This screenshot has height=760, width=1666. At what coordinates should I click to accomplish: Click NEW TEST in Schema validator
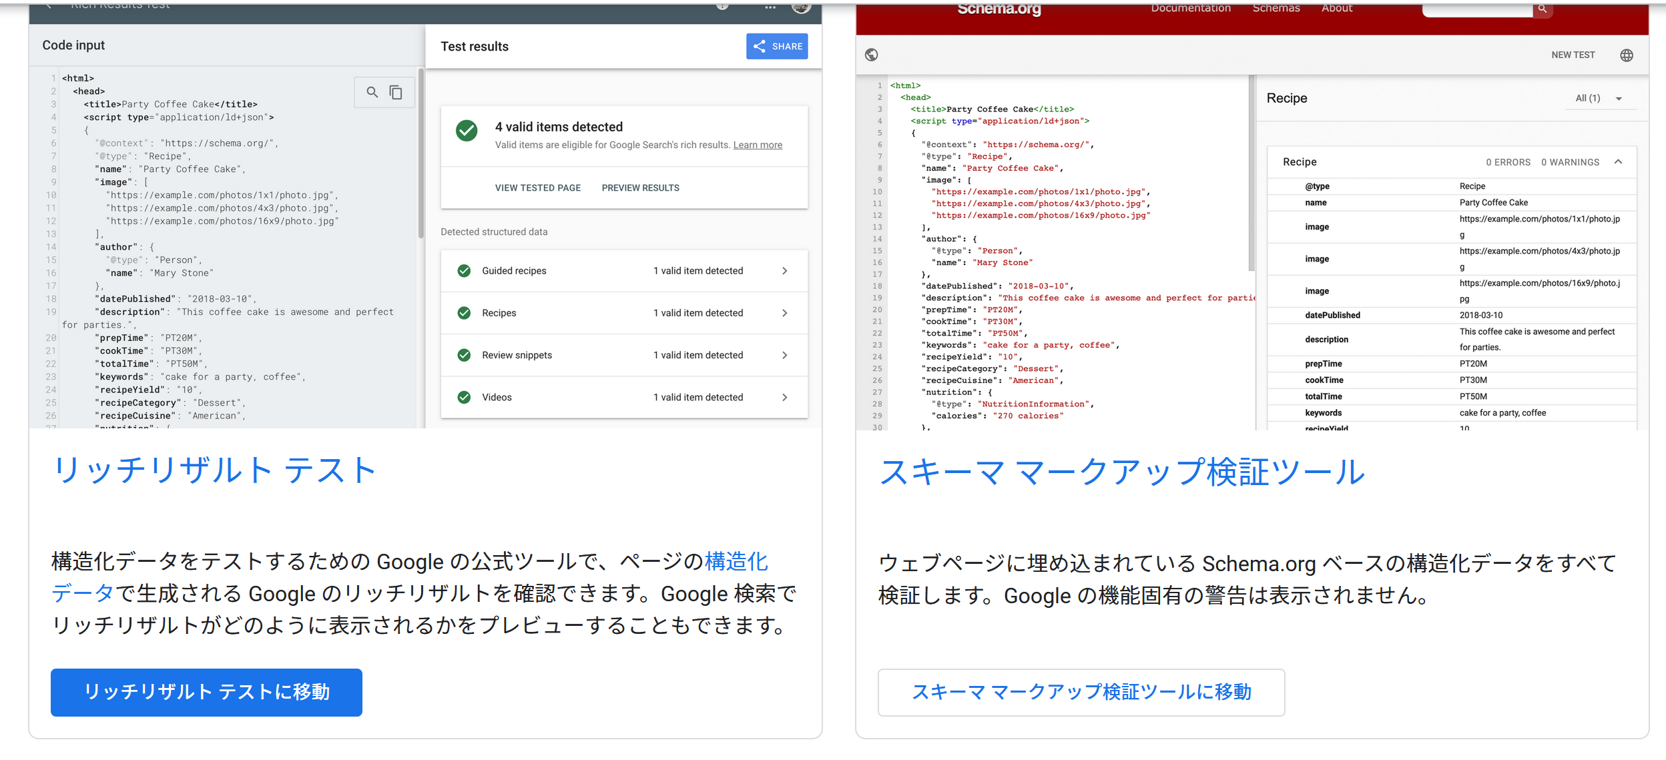coord(1573,55)
